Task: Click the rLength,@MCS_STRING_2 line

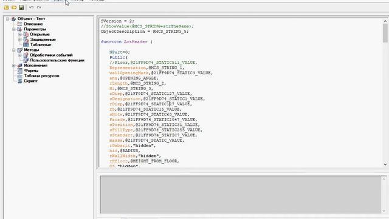Action: (138, 83)
